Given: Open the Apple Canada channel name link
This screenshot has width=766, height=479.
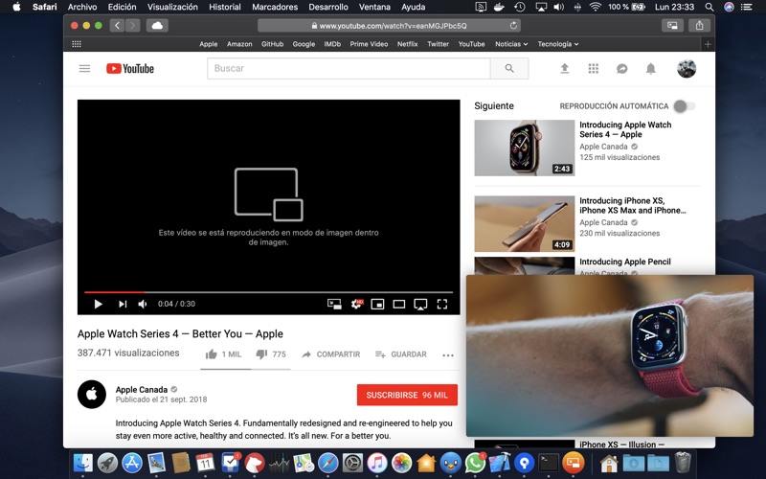Looking at the screenshot, I should [141, 390].
